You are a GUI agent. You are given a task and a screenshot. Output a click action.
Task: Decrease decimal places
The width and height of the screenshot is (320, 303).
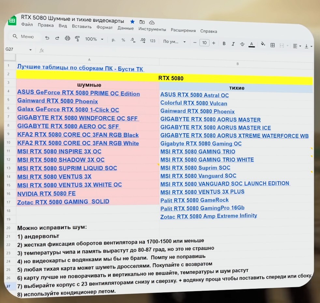coord(133,40)
